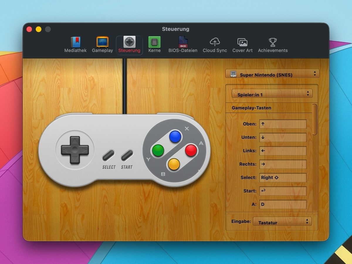352x264 pixels.
Task: Click the Select field showing Right Shift
Action: pyautogui.click(x=283, y=178)
